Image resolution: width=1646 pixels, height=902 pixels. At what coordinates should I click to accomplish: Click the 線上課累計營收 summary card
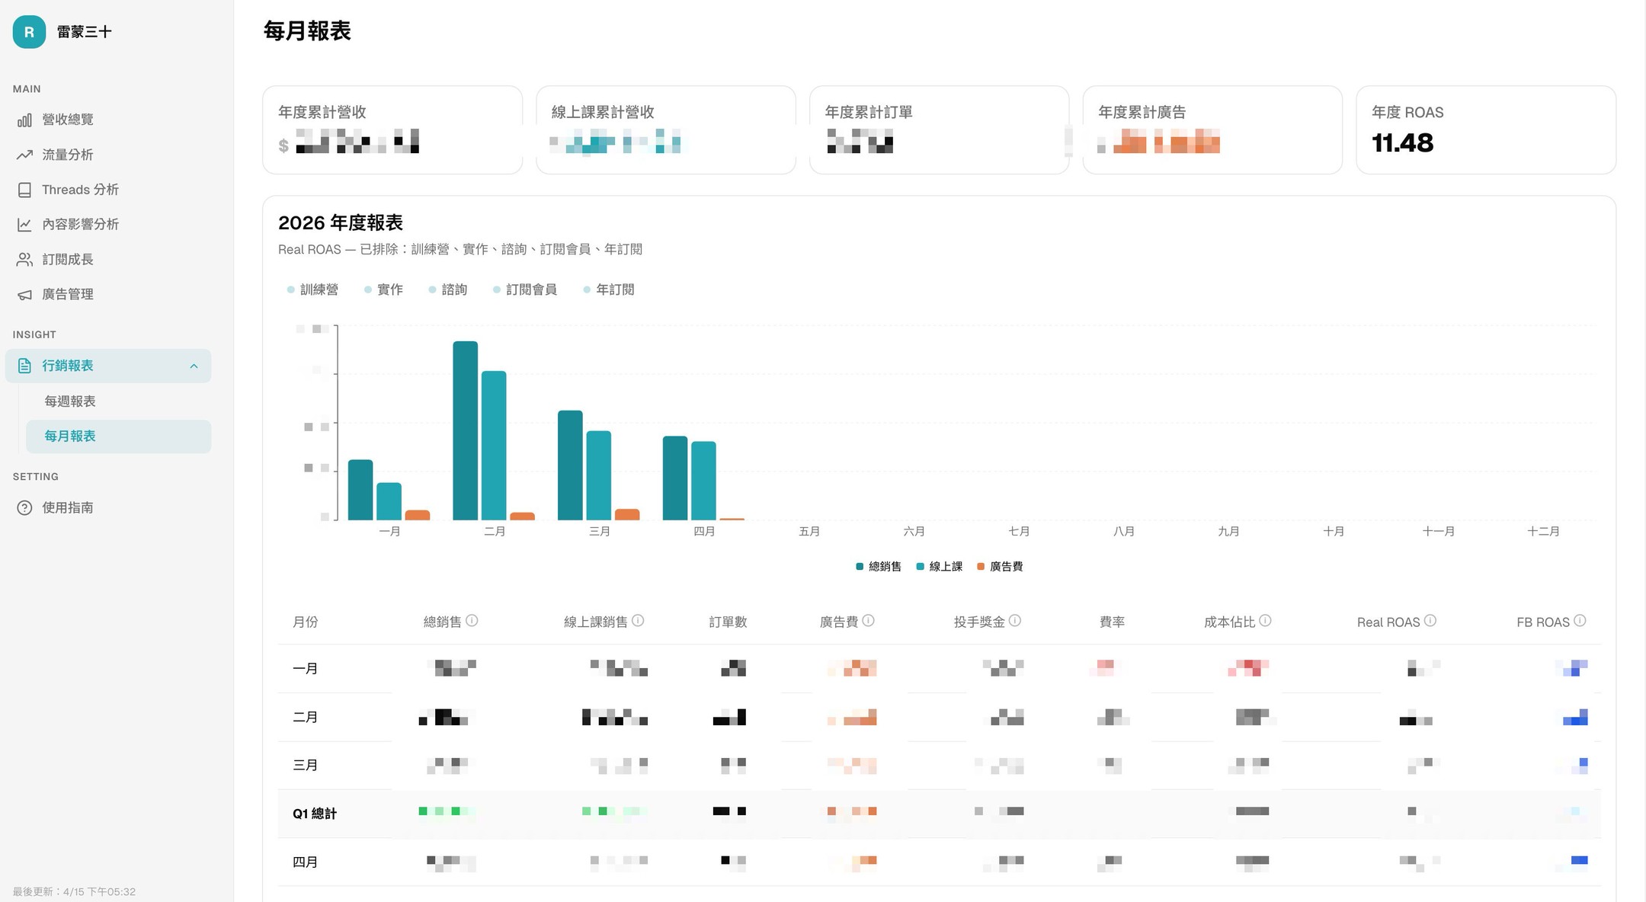666,130
